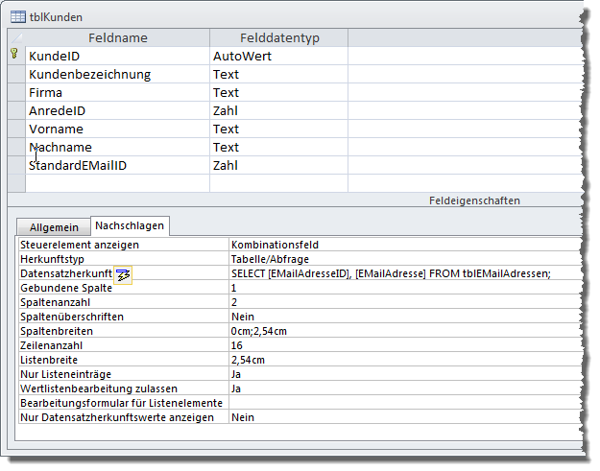Click the Datensatzherkunft SELECT statement field
The height and width of the screenshot is (471, 600).
[403, 273]
